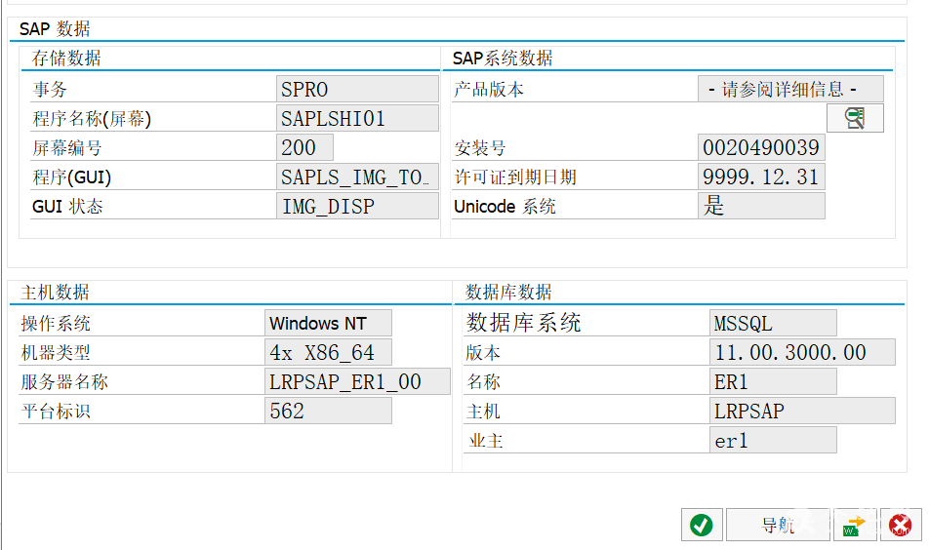The width and height of the screenshot is (929, 550).
Task: Select platform ID field 562
Action: tap(328, 411)
